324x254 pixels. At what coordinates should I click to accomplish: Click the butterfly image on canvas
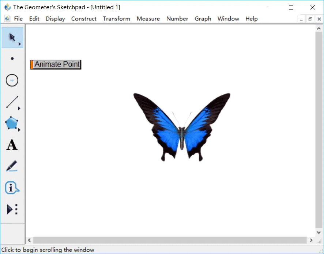(x=182, y=127)
